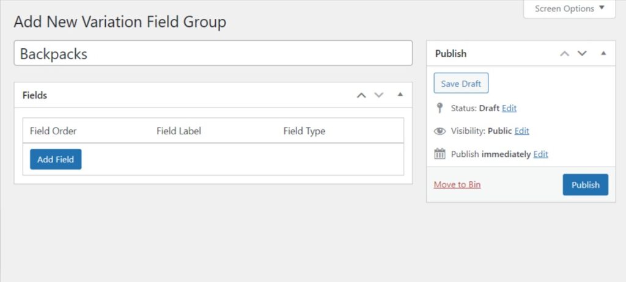Click the Field Label column header
Screen dimensions: 626x282
click(179, 131)
